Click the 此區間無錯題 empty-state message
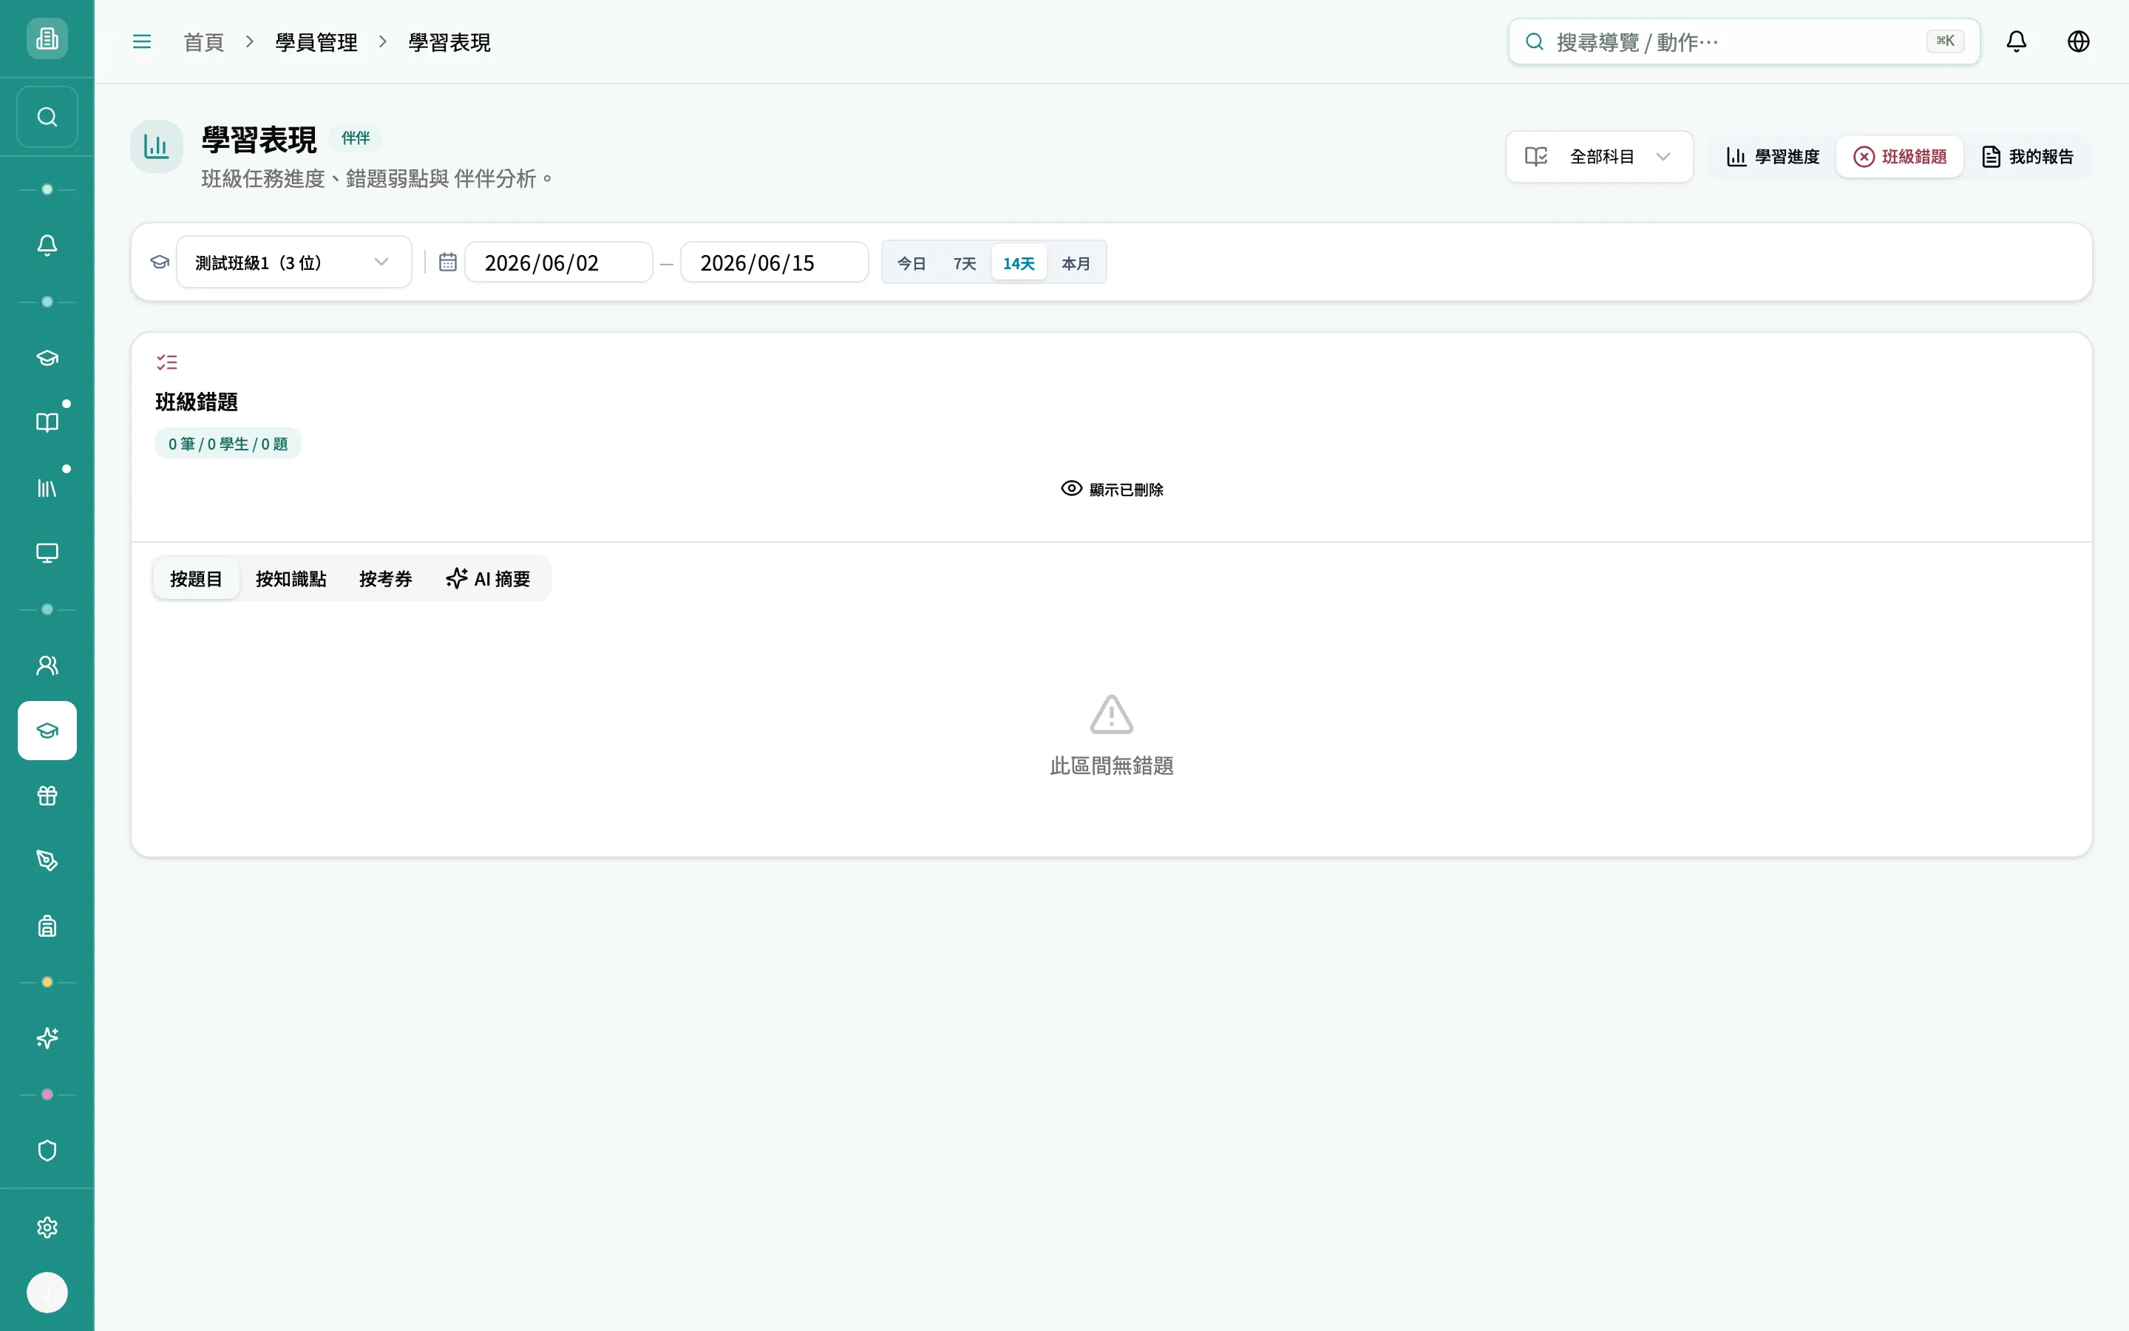 coord(1112,766)
